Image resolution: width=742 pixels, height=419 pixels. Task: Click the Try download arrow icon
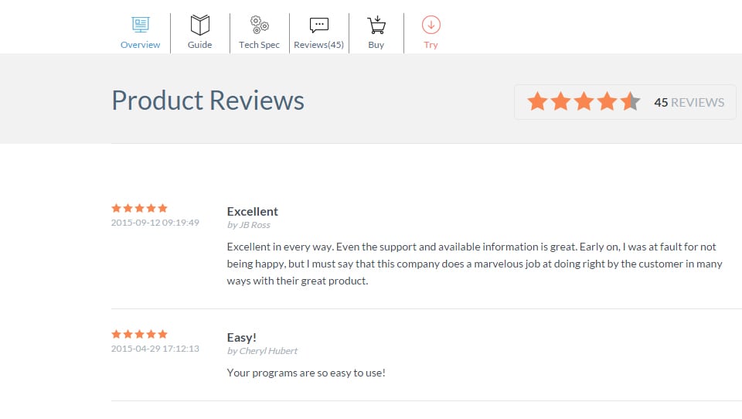click(431, 25)
